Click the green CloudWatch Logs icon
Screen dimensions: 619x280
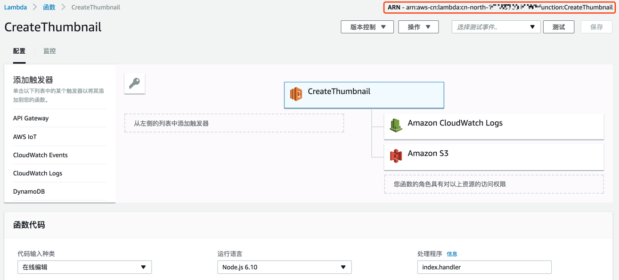(396, 125)
